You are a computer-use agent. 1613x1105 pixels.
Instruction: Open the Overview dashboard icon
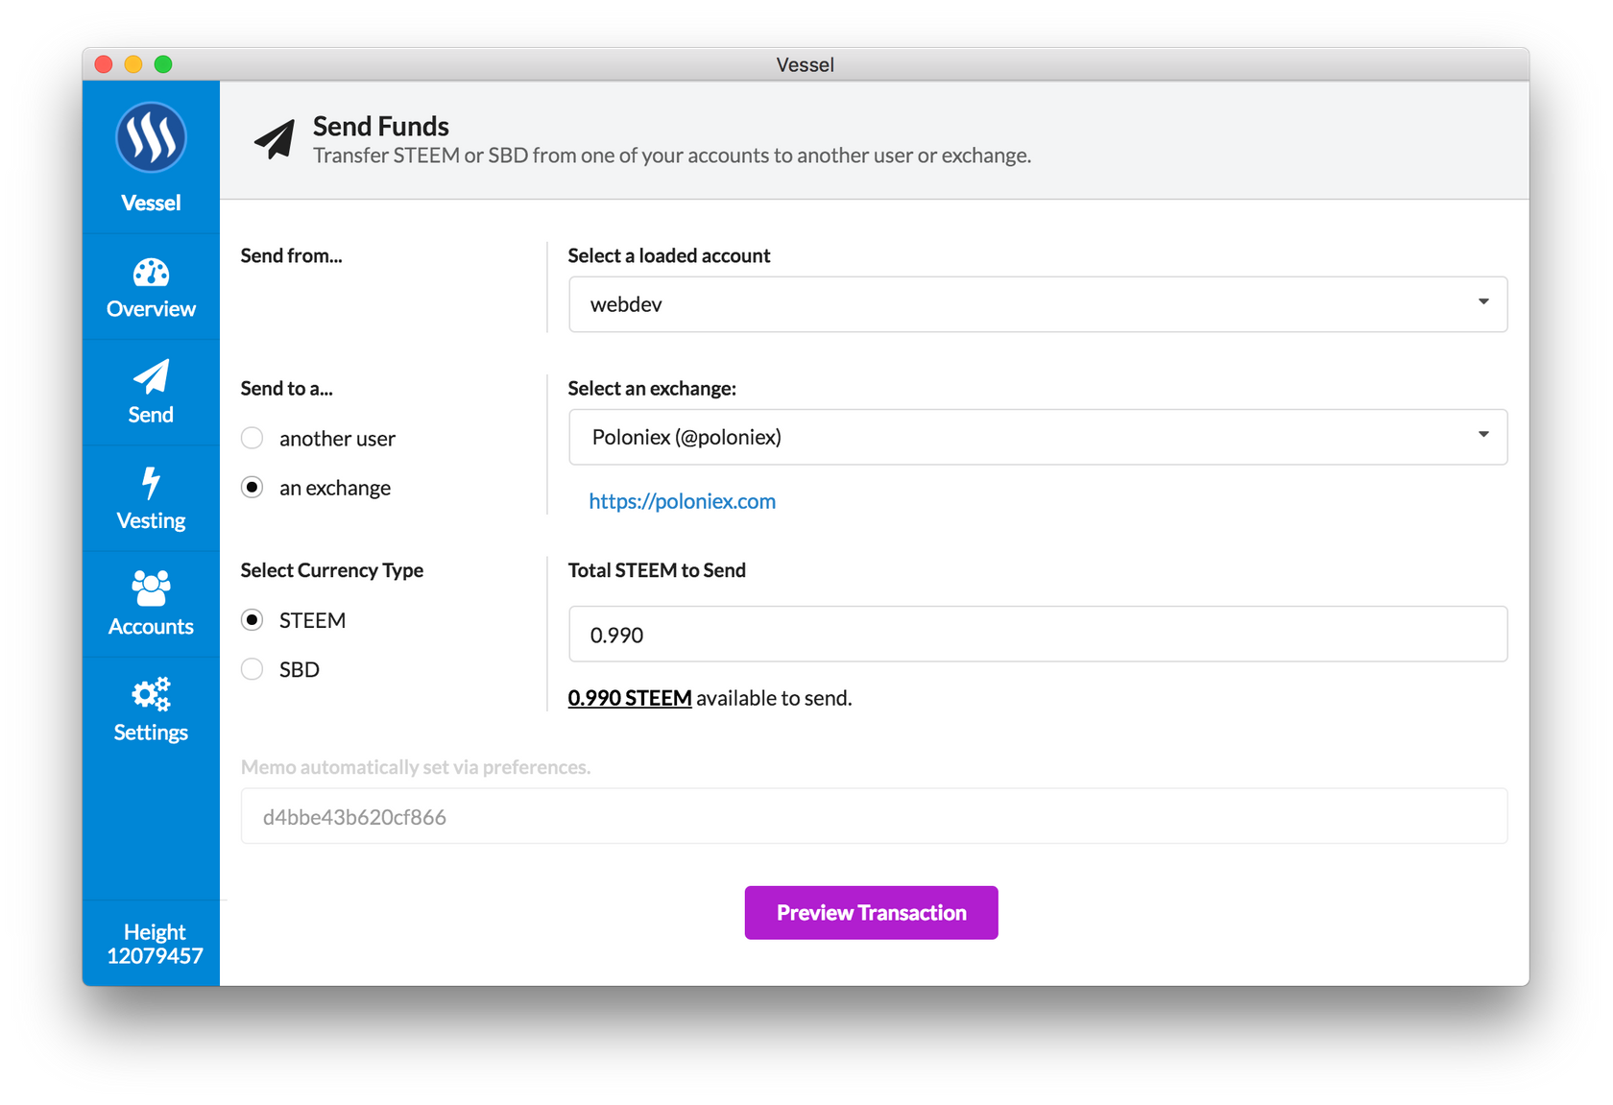(x=151, y=274)
